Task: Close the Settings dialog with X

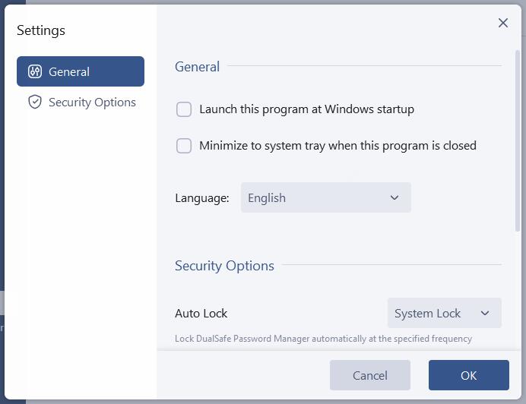Action: pyautogui.click(x=503, y=23)
